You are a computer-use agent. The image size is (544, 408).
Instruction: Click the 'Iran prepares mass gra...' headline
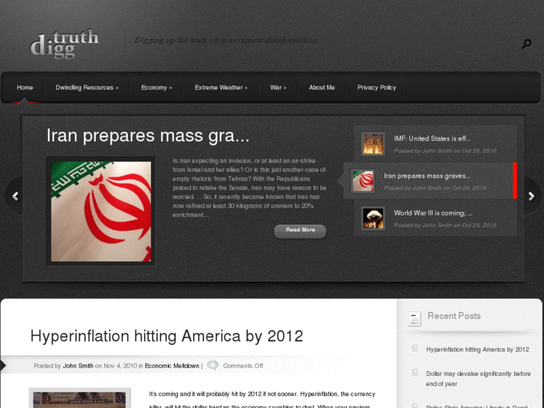[x=148, y=136]
